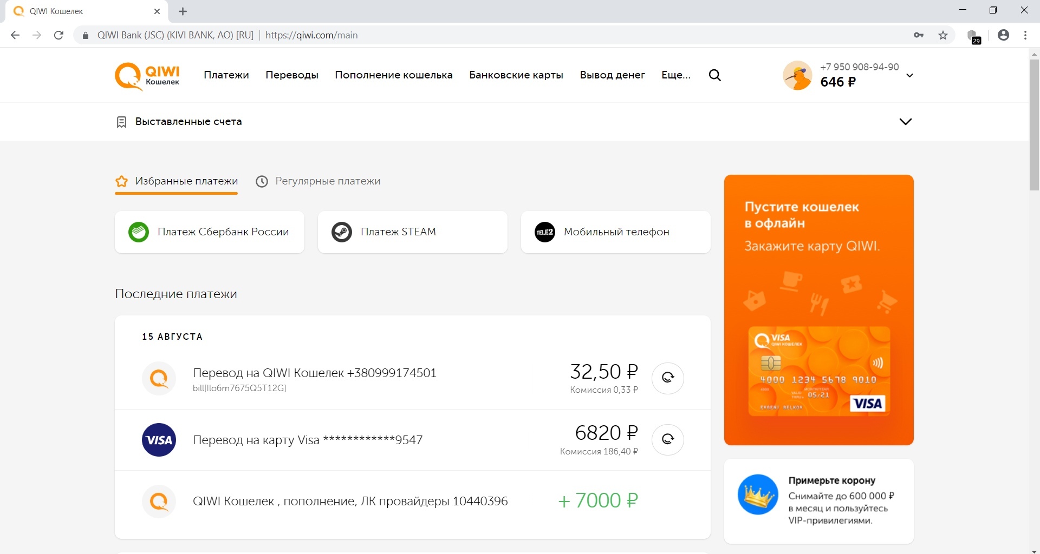
Task: Expand the account dropdown arrow next to balance
Action: [909, 75]
